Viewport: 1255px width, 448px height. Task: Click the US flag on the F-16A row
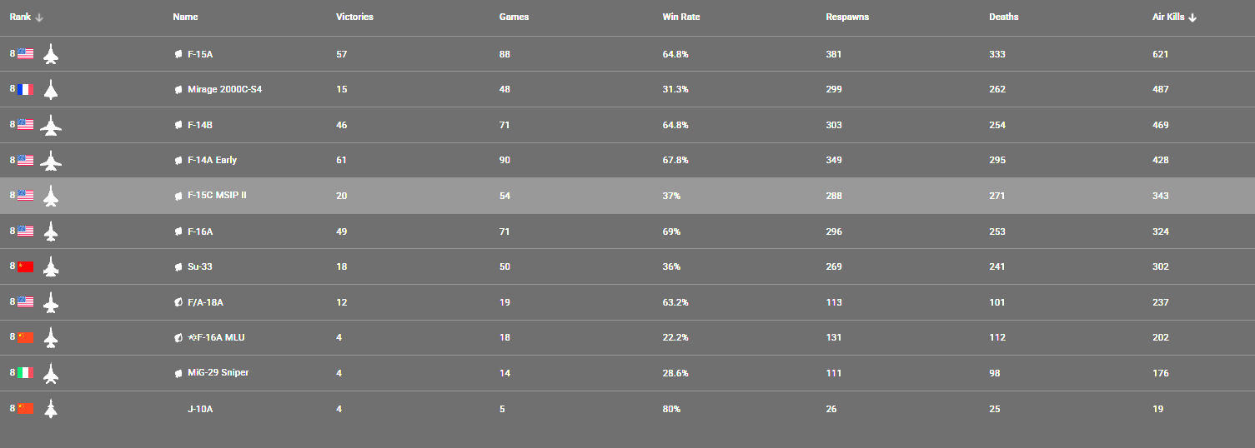[25, 231]
